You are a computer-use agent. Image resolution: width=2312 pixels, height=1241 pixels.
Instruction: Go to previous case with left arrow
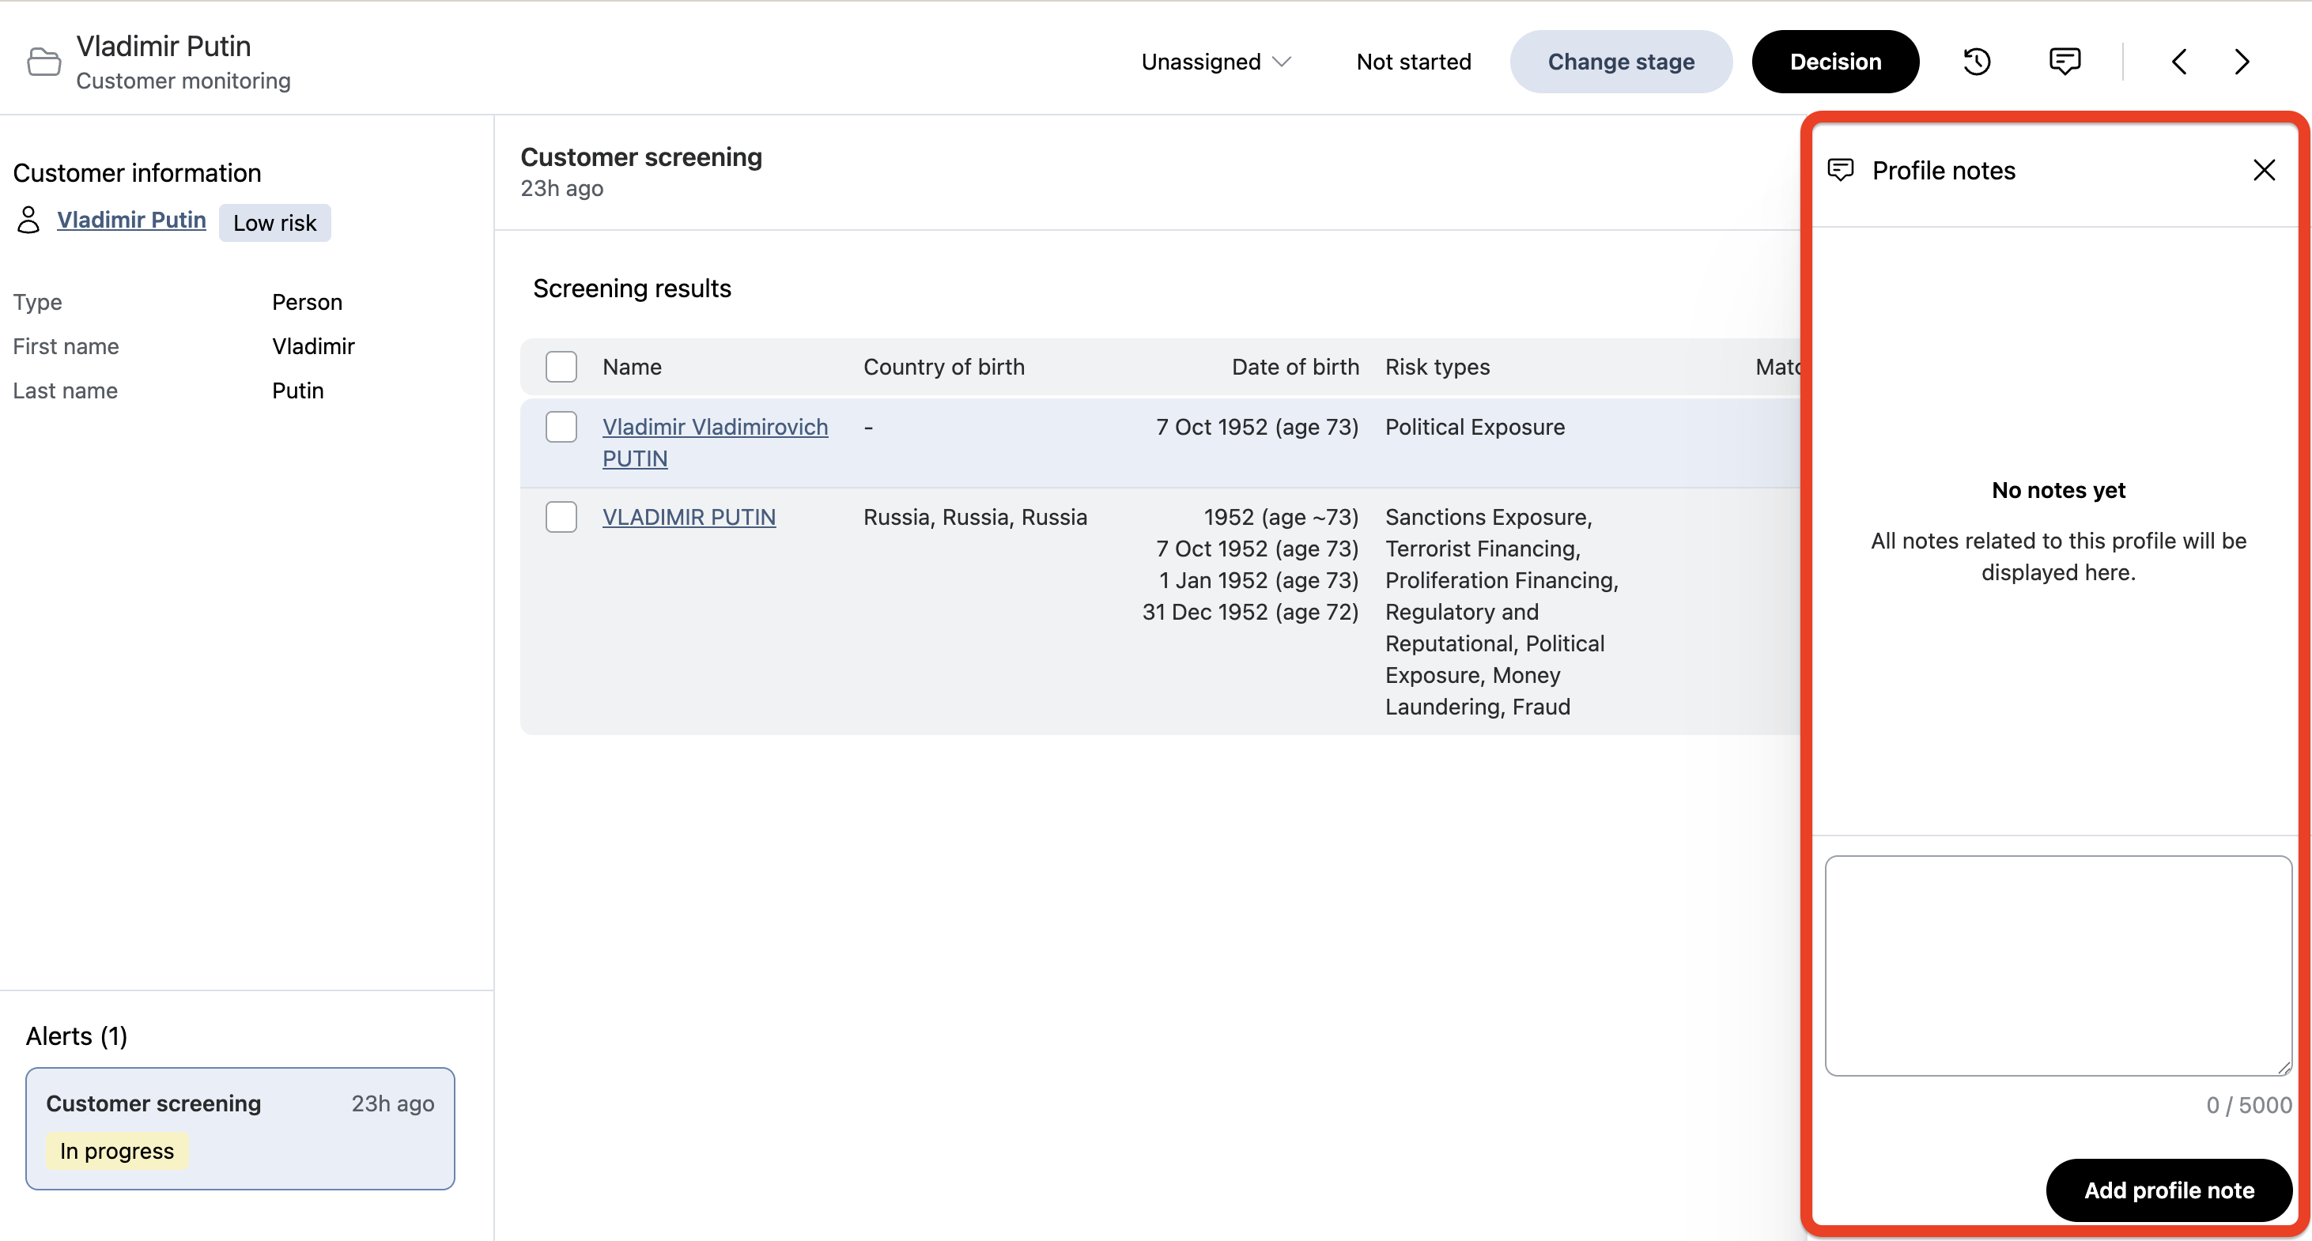pos(2179,62)
